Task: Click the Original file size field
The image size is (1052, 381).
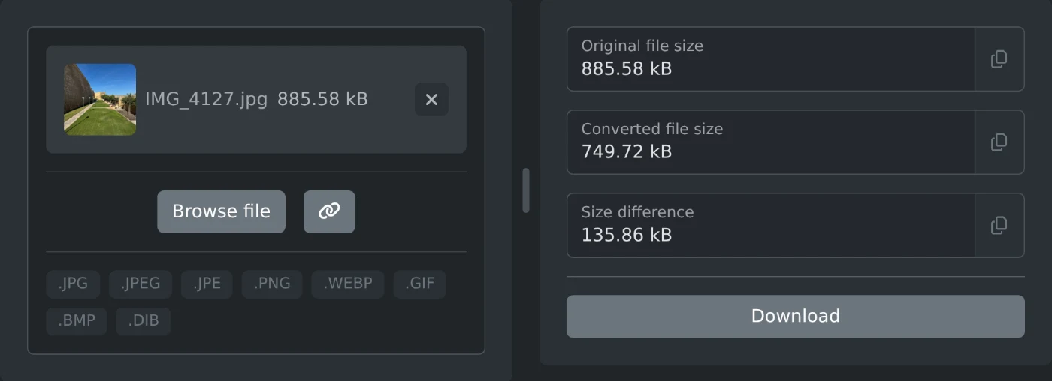Action: point(771,59)
